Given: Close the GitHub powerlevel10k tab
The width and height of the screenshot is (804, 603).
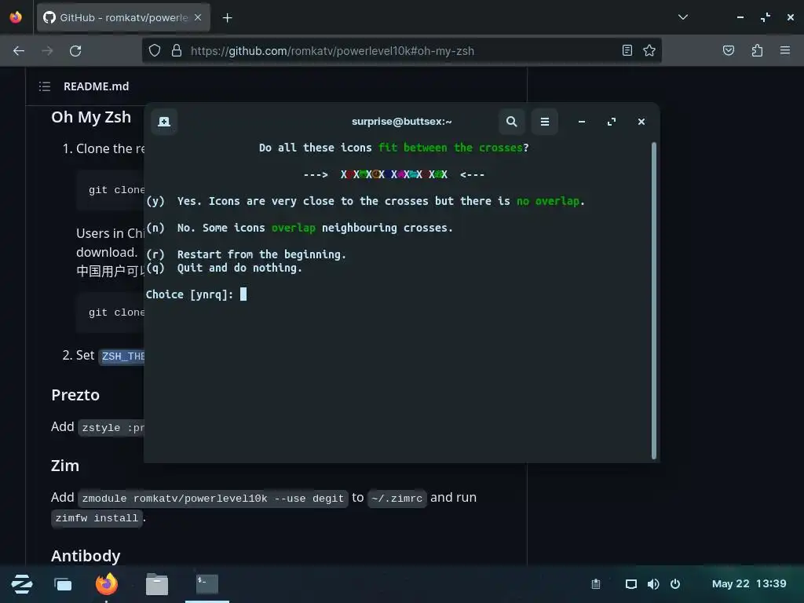Looking at the screenshot, I should click(198, 17).
